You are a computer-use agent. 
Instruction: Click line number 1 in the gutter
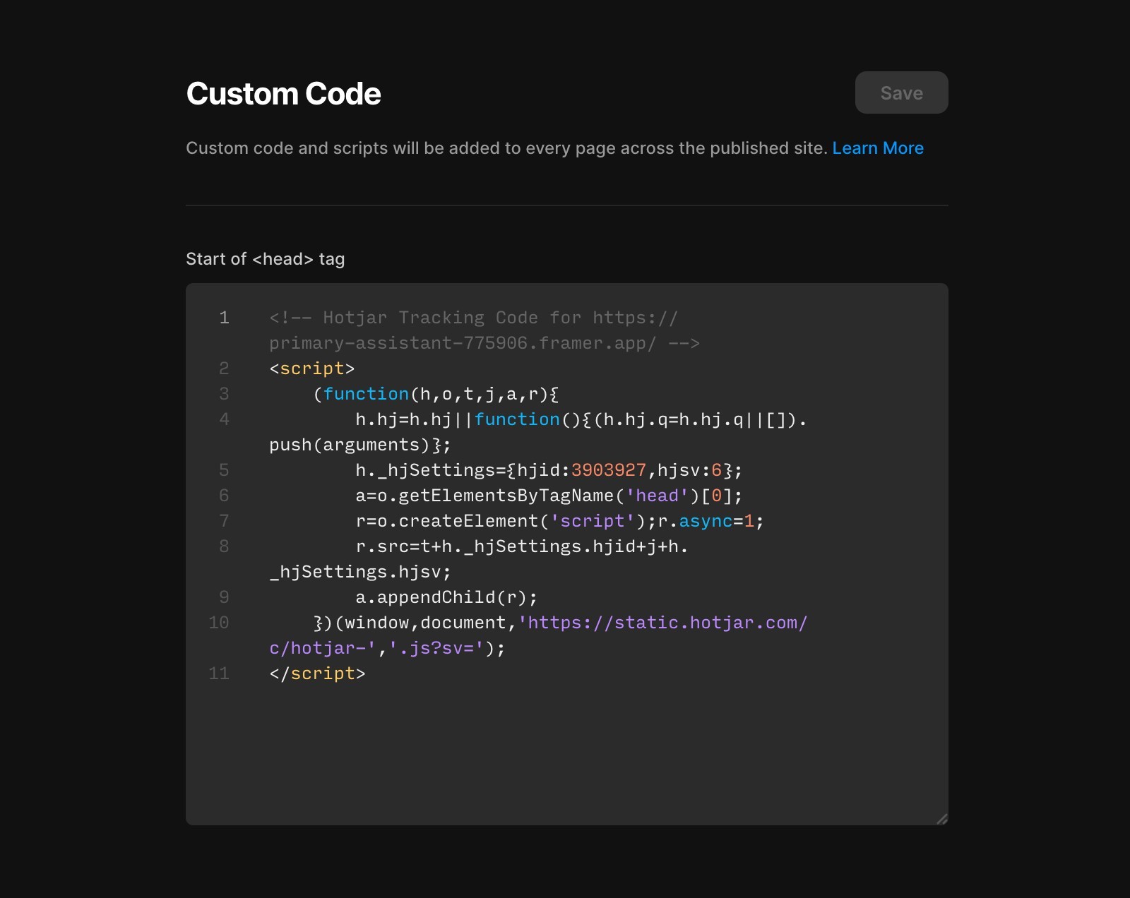coord(225,318)
